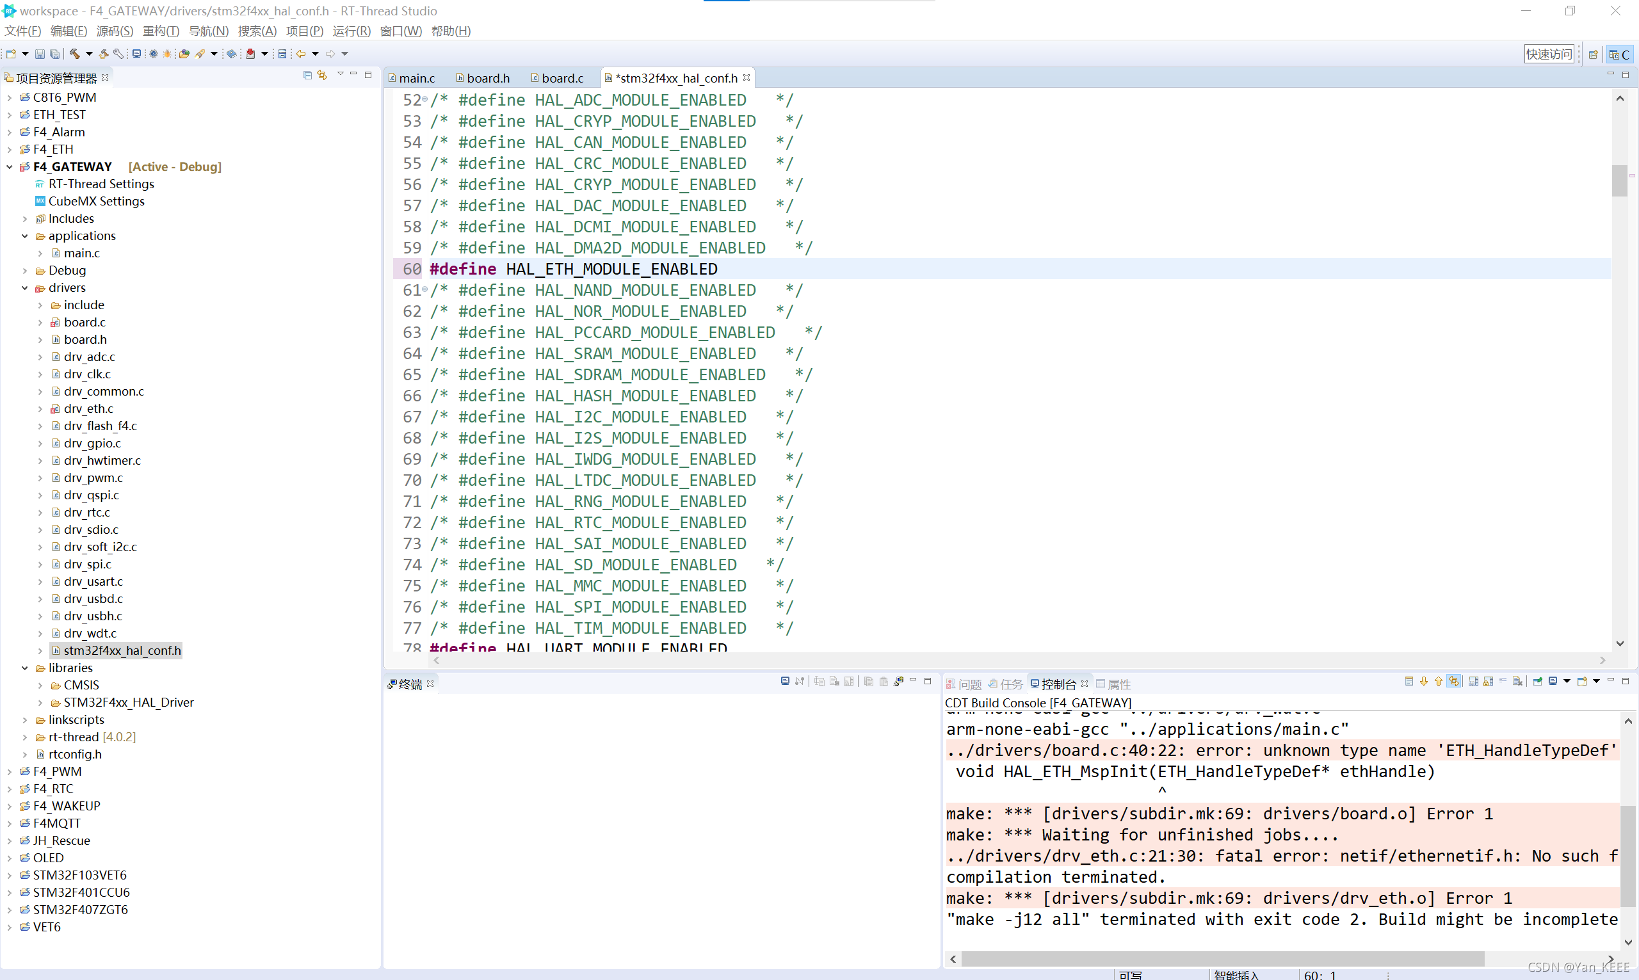The height and width of the screenshot is (980, 1639).
Task: Click the 快速访问 quick access box
Action: click(1549, 54)
